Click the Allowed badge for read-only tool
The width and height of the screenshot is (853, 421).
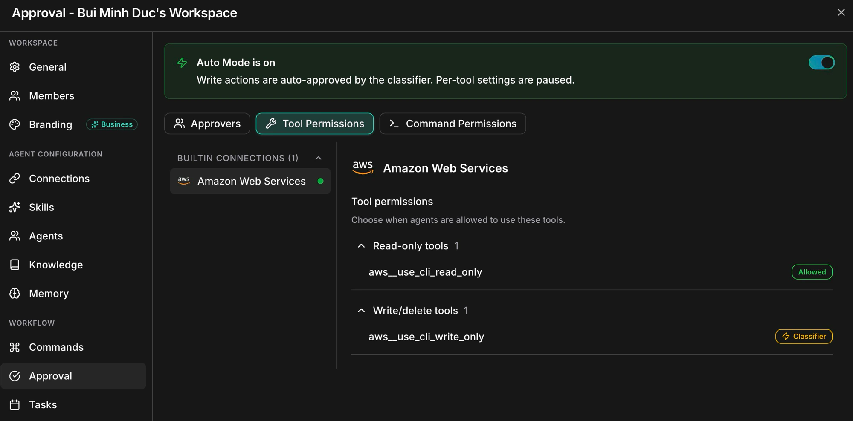pos(812,272)
